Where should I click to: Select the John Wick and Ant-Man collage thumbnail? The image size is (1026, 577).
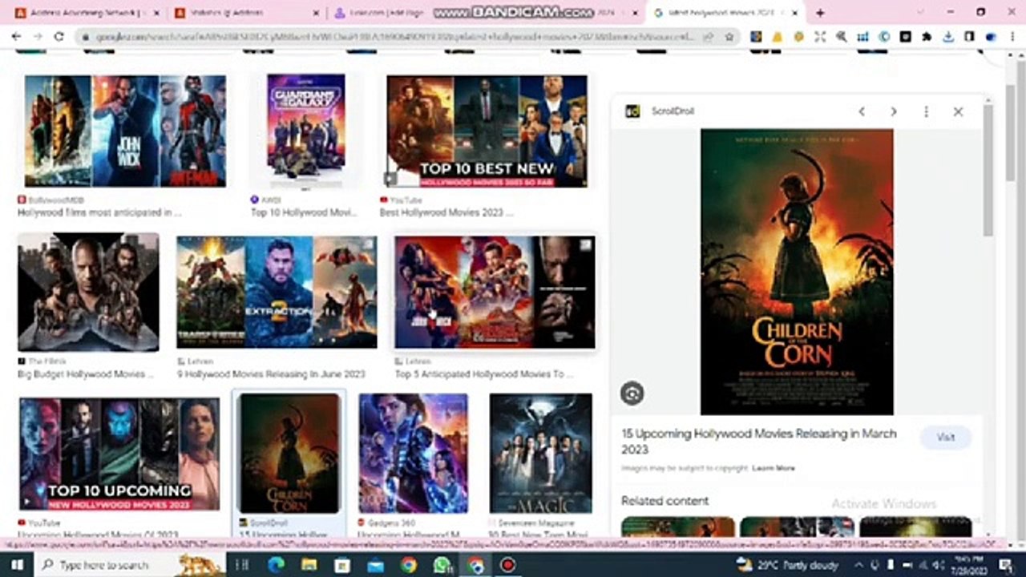pyautogui.click(x=125, y=131)
